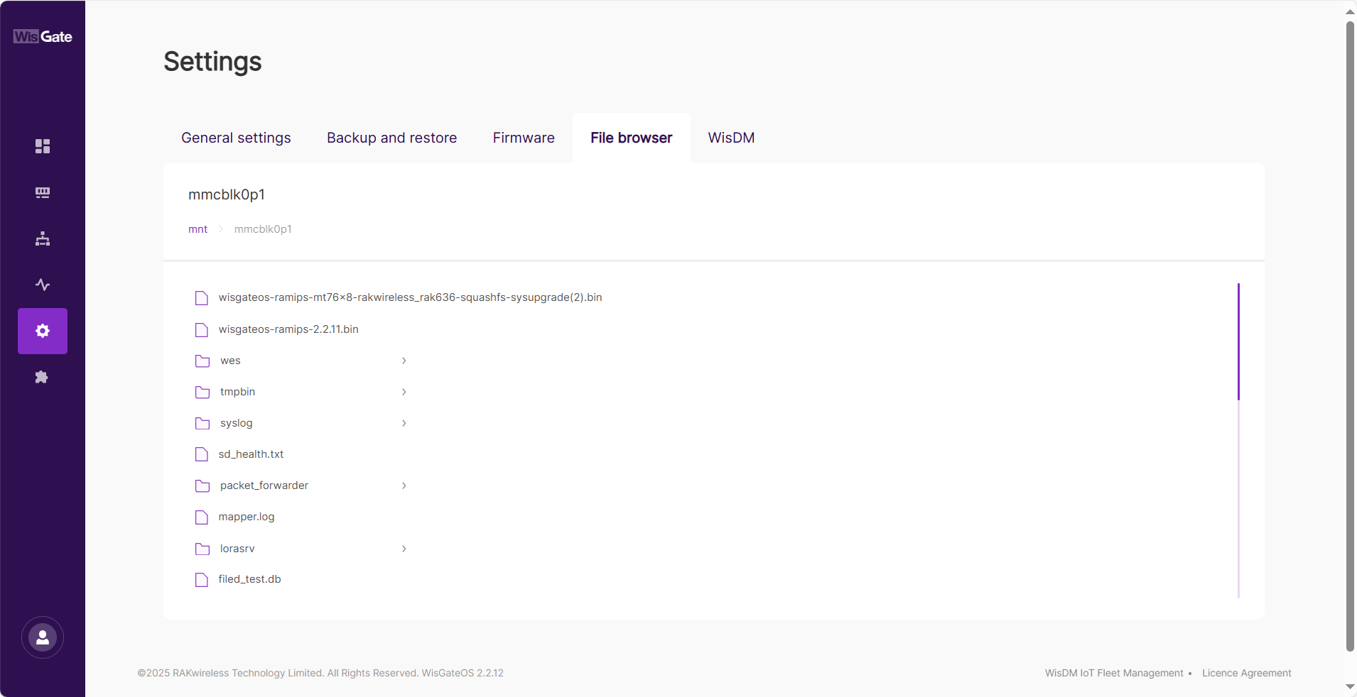1357x697 pixels.
Task: Click file icon of filed_test.db
Action: point(202,579)
